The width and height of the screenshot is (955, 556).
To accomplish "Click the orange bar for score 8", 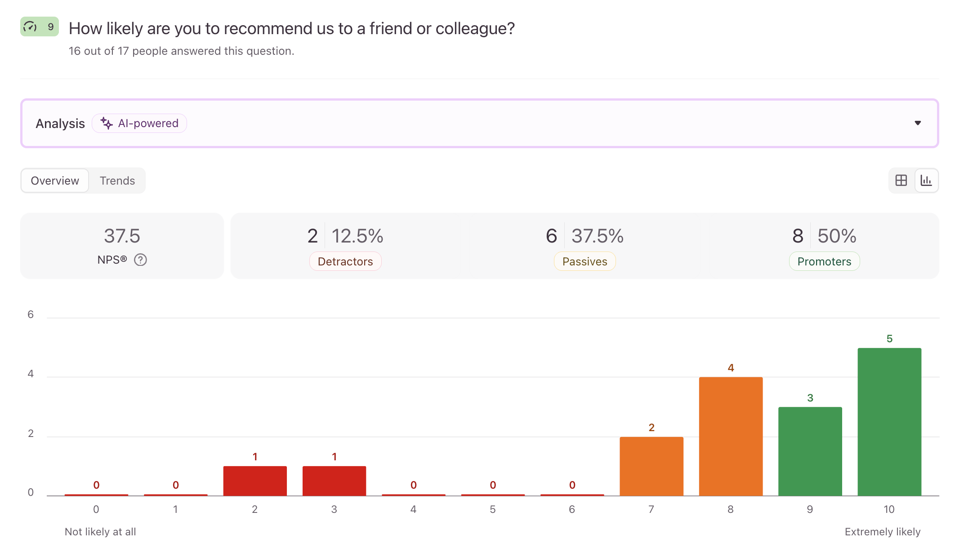I will (x=731, y=437).
